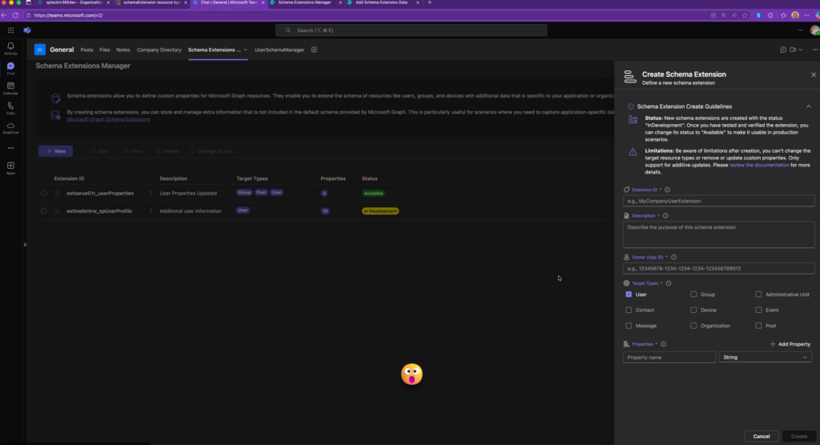Screen dimensions: 820x445
Task: Check the Event target type
Action: [x=758, y=310]
